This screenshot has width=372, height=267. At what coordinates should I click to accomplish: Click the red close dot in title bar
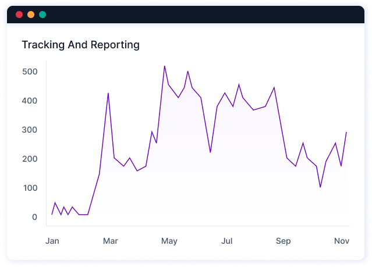(x=19, y=15)
